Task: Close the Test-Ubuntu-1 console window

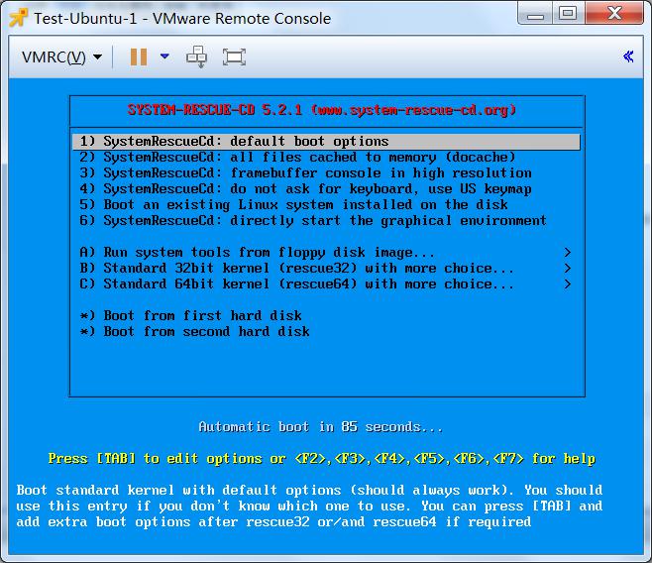Action: coord(614,13)
